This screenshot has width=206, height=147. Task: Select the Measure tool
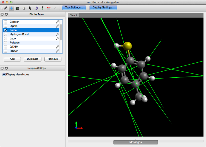click(x=49, y=8)
